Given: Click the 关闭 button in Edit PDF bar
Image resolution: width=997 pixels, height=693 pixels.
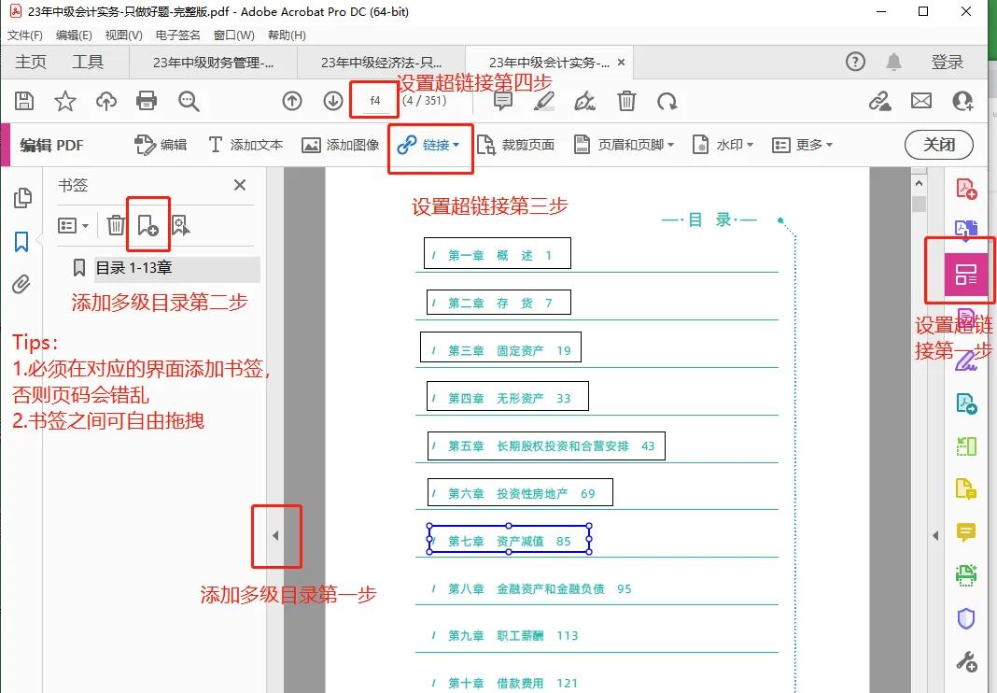Looking at the screenshot, I should (x=938, y=145).
